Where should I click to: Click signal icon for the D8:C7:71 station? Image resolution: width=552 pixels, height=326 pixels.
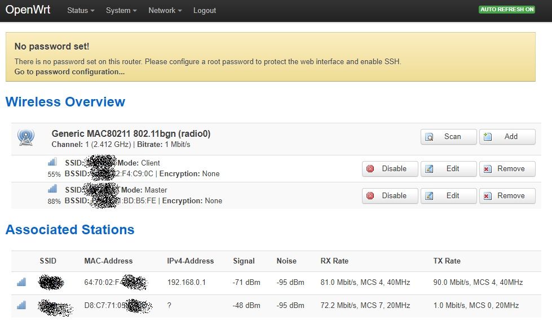click(x=21, y=305)
